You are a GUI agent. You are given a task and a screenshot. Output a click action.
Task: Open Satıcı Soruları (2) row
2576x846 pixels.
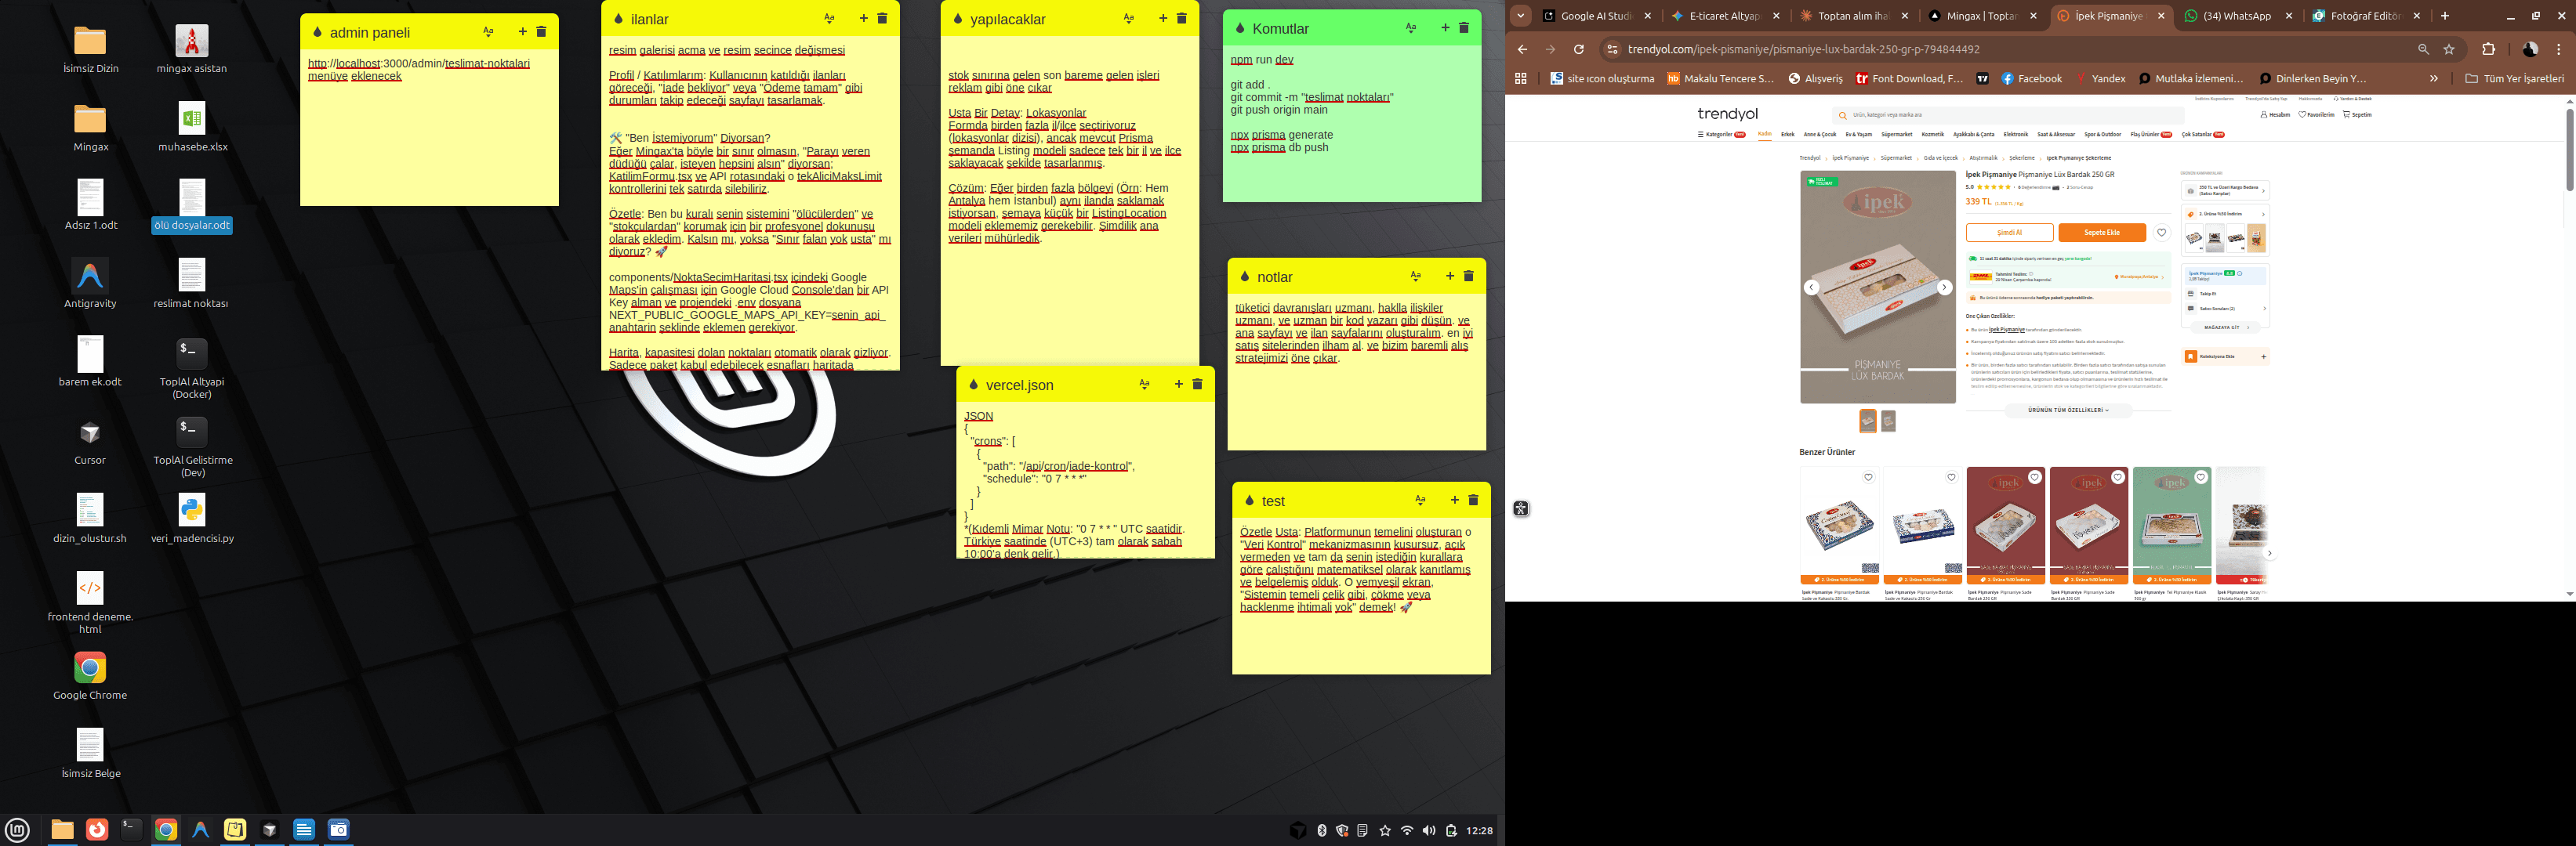pos(2225,309)
